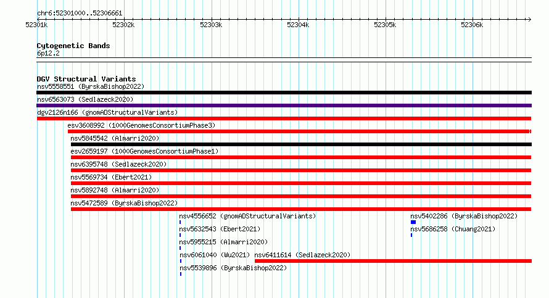
Task: Click the nsv5845542 (Almarri2020) label
Action: [115, 138]
